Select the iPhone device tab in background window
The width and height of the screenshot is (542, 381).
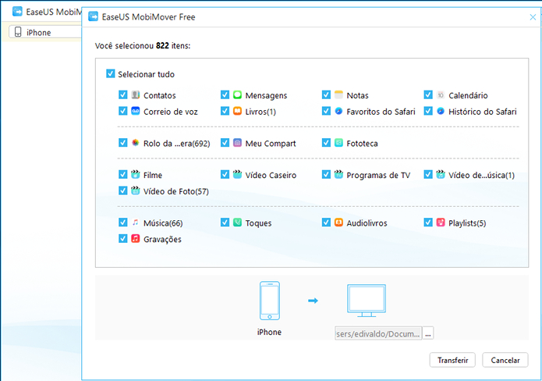coord(45,32)
